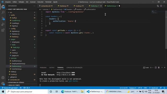This screenshot has height=94, width=167.
Task: Open the Extensions view
Action: 3,30
